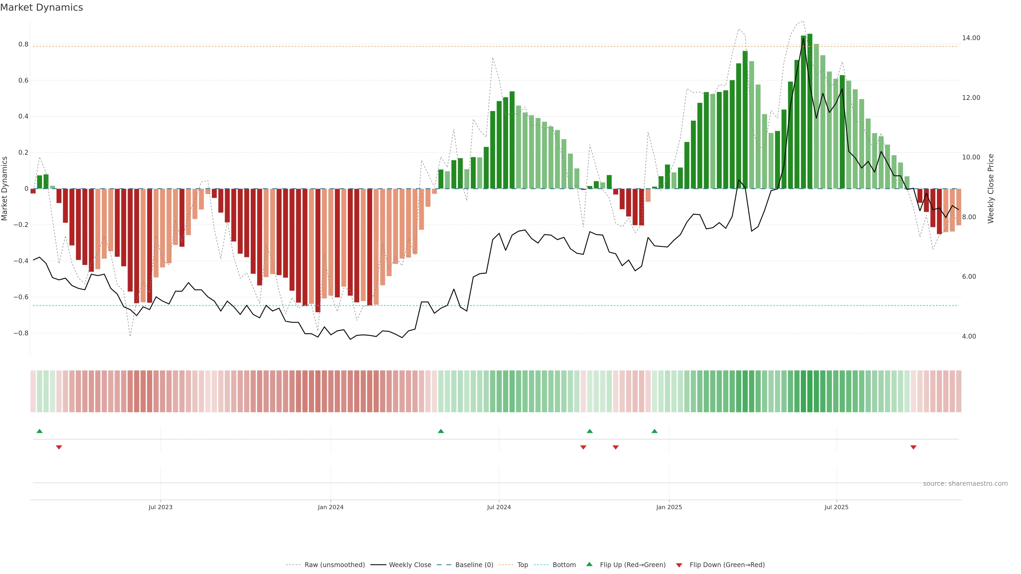Click the rightmost green flip-up triangle marker
This screenshot has height=574, width=1021.
(654, 431)
